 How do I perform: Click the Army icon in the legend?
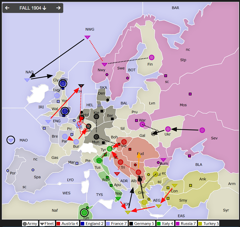click(25, 224)
